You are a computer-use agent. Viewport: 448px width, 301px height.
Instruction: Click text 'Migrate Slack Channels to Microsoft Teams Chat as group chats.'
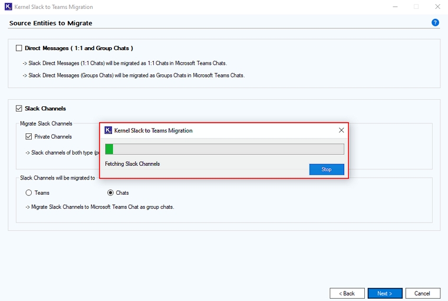point(100,207)
